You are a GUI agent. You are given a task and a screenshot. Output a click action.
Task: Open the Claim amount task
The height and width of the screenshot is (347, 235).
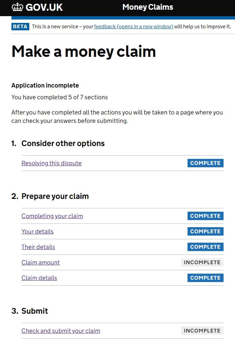tap(40, 263)
